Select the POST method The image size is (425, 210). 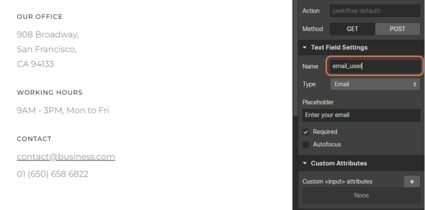point(397,29)
